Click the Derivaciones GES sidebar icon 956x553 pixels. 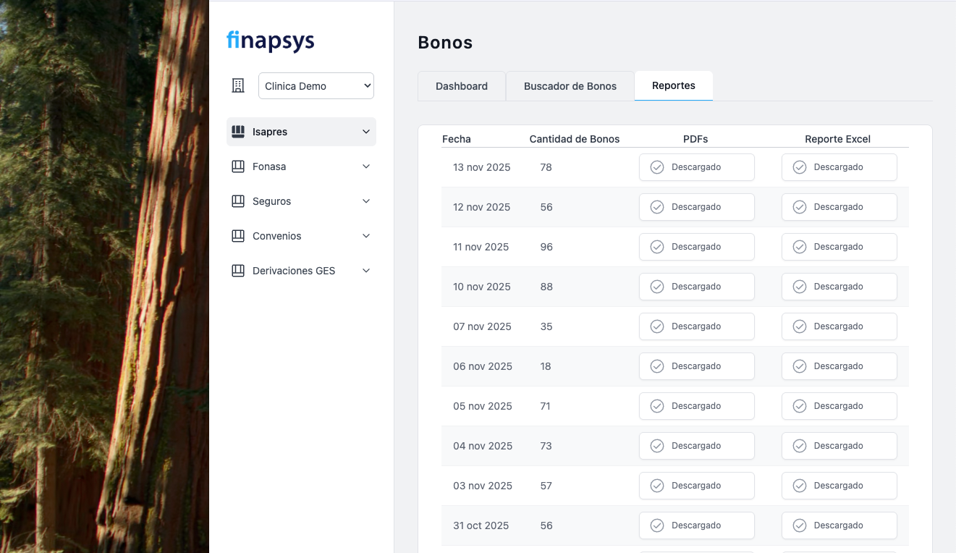tap(238, 270)
